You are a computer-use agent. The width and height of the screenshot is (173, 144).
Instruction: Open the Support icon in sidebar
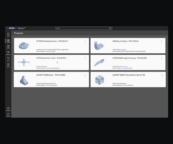coord(8,115)
